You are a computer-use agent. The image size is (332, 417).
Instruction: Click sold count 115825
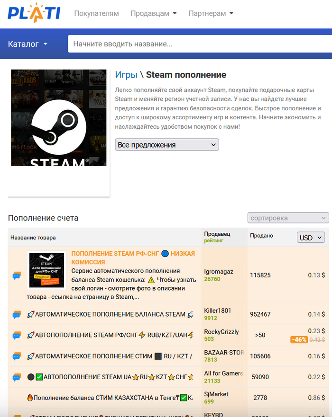point(260,275)
